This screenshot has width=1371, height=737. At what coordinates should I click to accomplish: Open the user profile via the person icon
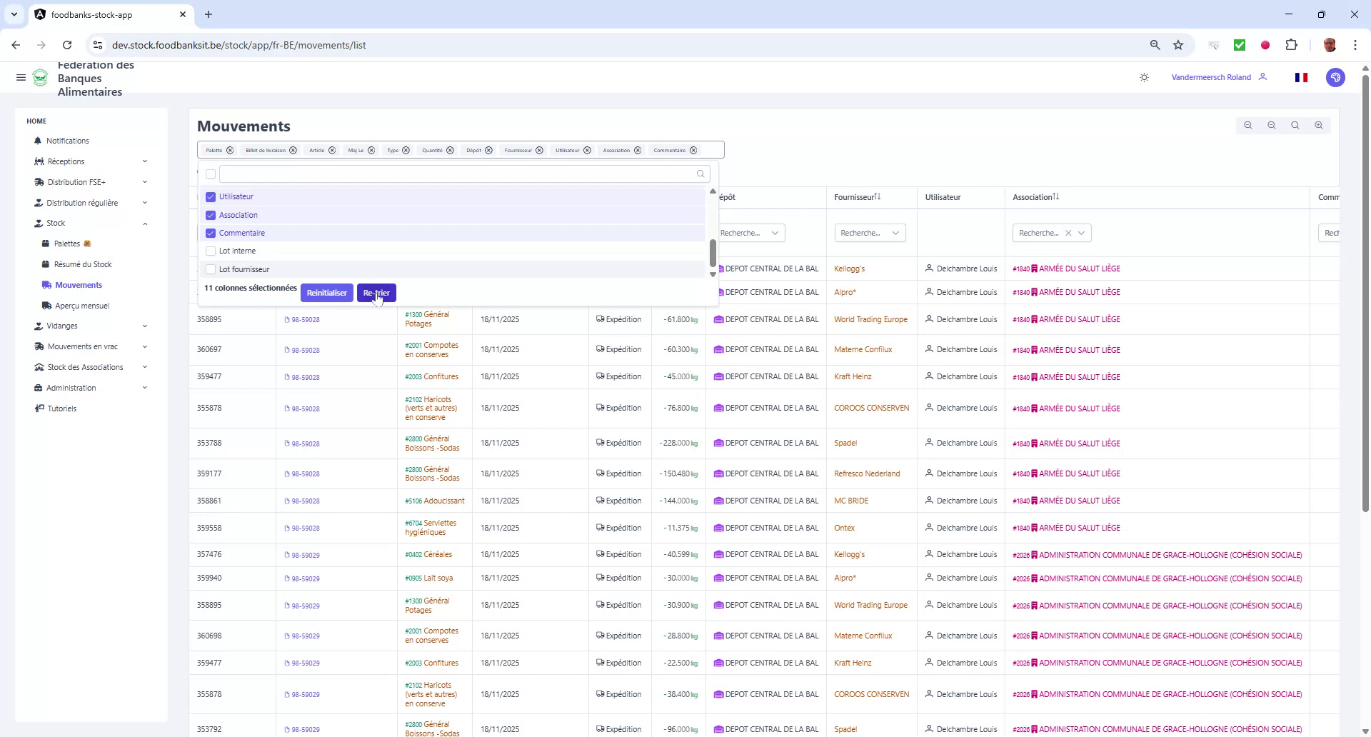1263,77
